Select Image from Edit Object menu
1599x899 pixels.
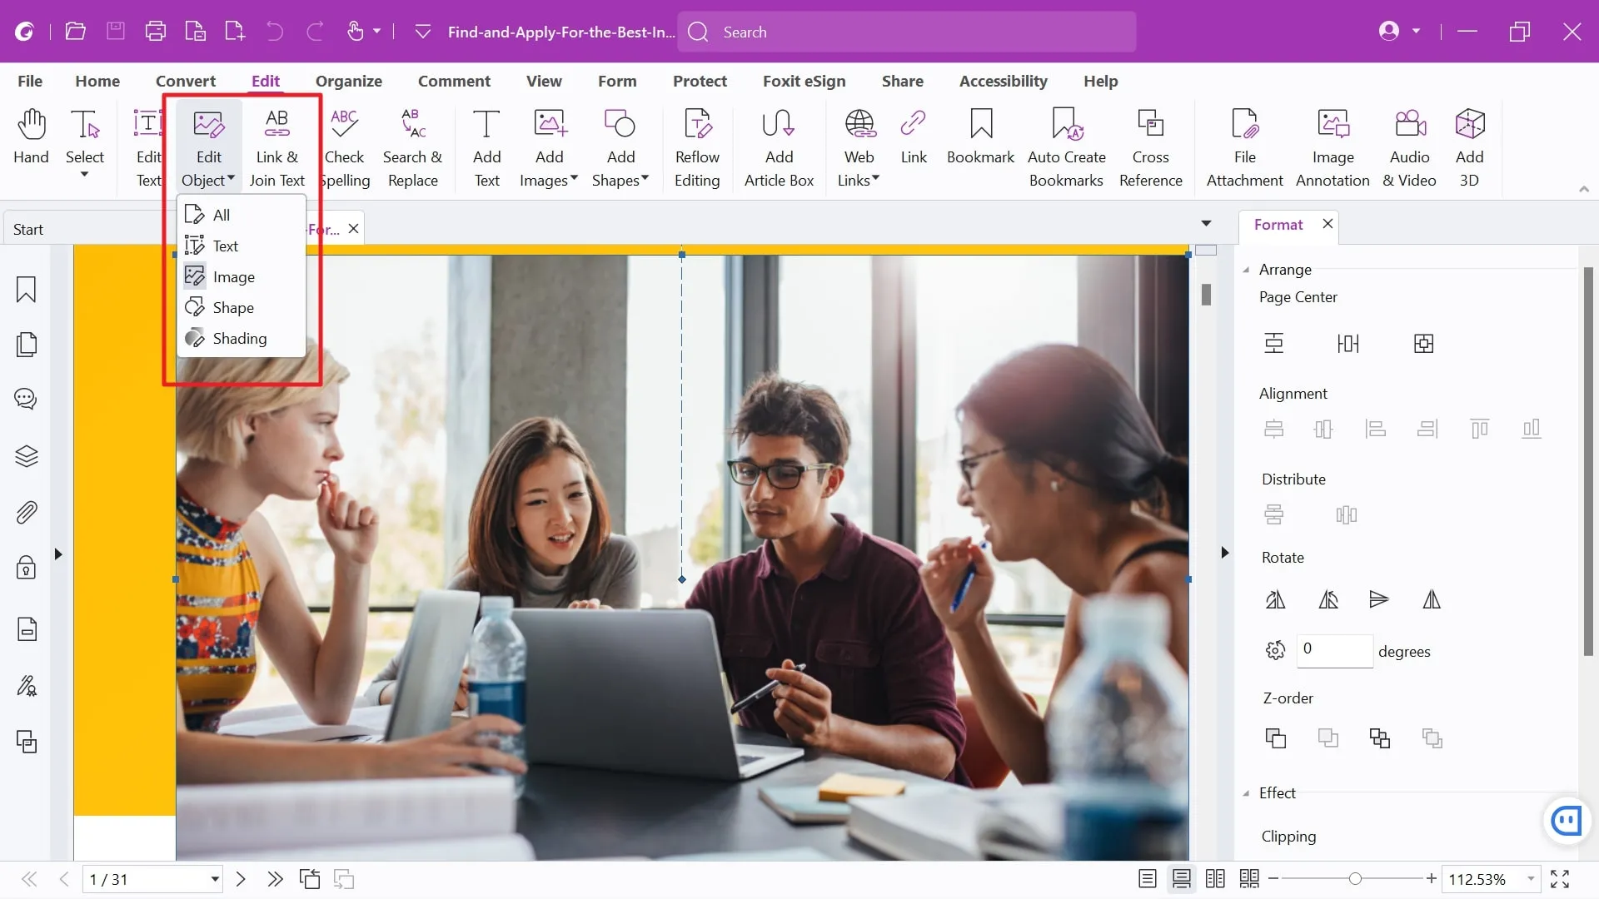tap(234, 276)
